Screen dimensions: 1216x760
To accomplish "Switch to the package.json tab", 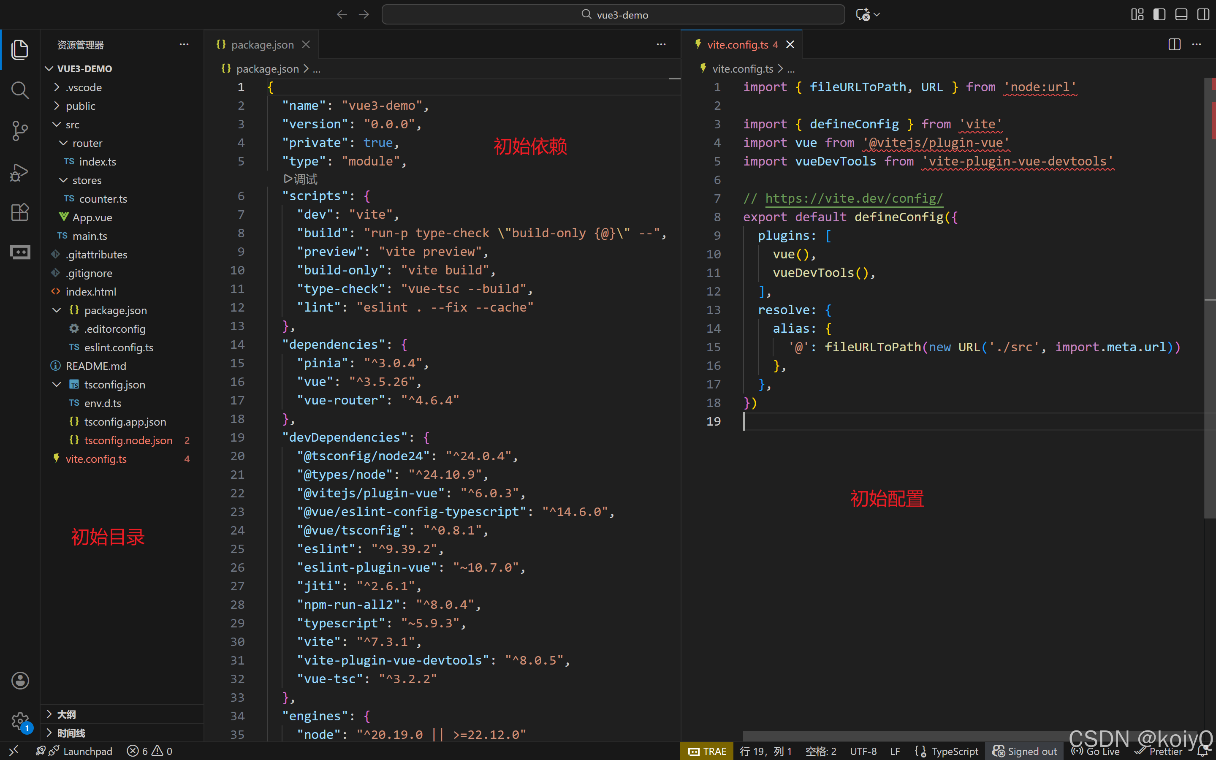I will [262, 45].
